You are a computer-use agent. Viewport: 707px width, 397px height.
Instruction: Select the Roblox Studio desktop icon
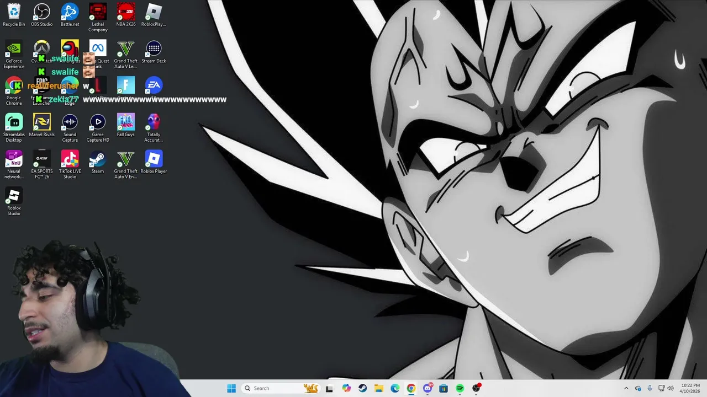pos(14,202)
